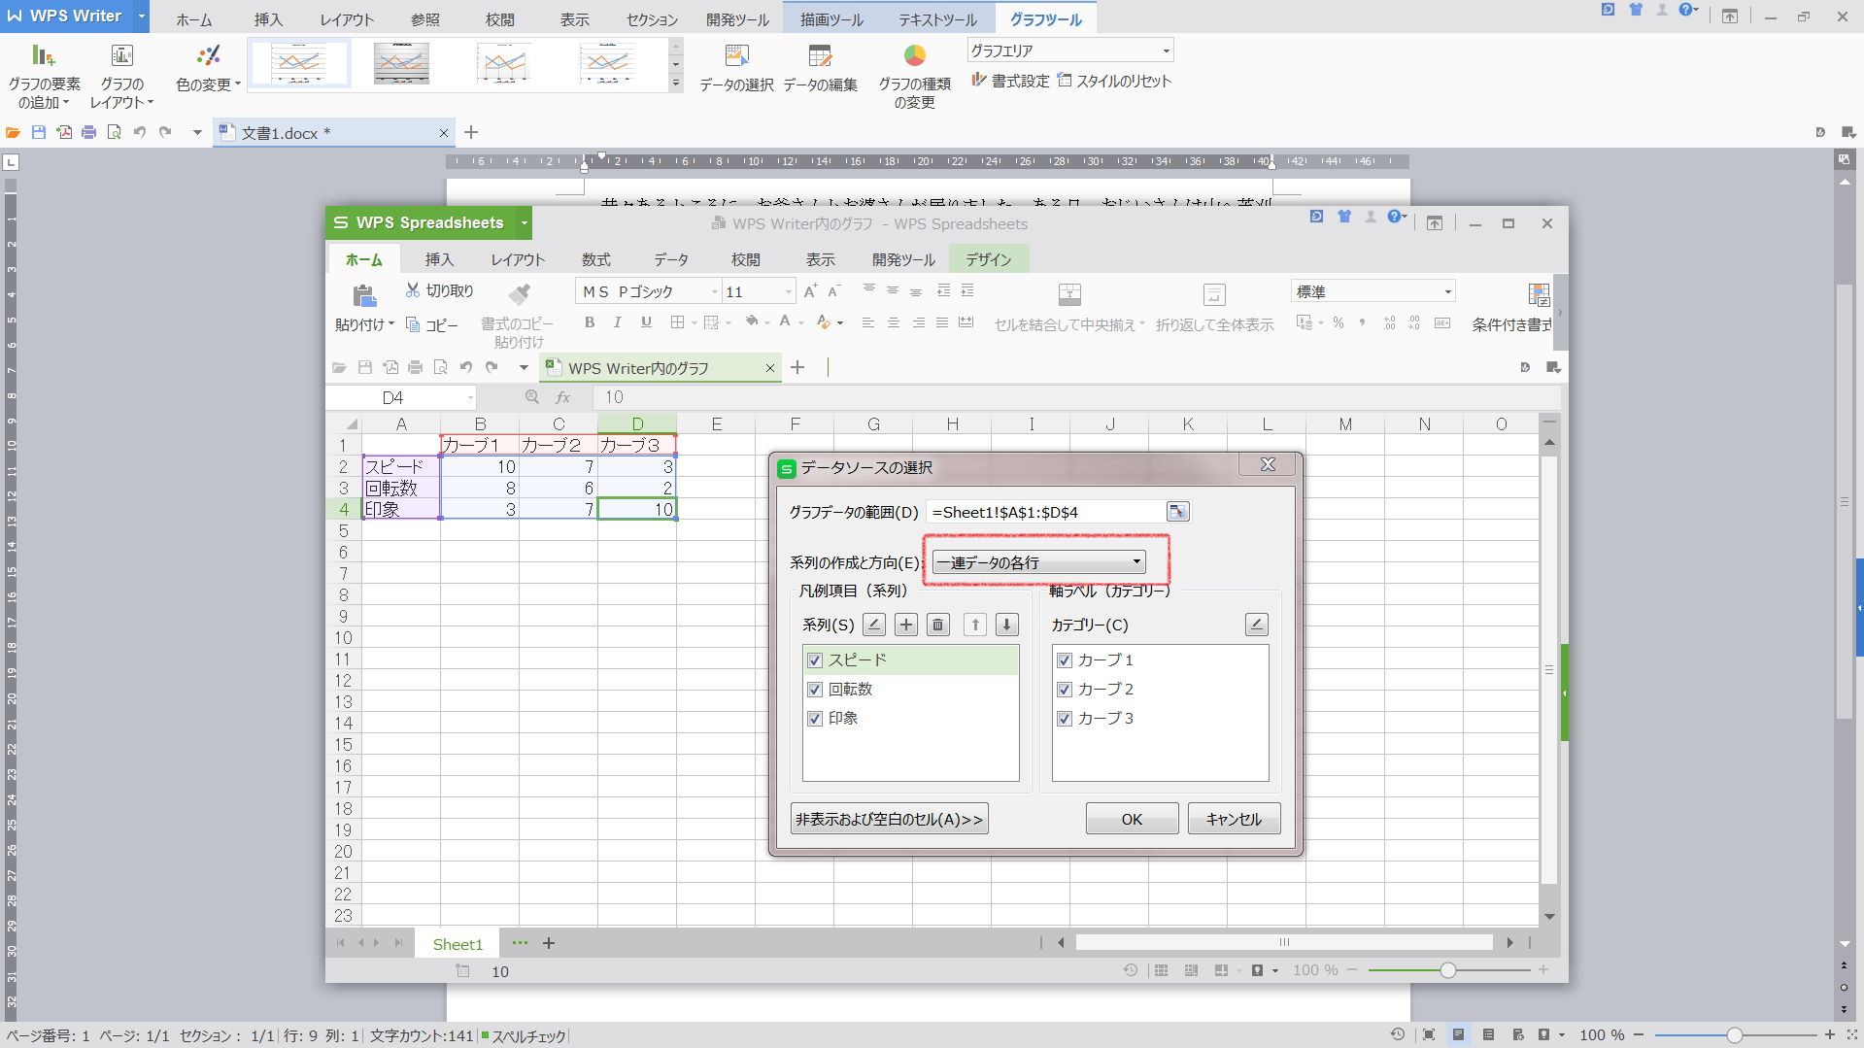Click the Format Painter icon in Spreadsheets
This screenshot has width=1864, height=1048.
(520, 293)
